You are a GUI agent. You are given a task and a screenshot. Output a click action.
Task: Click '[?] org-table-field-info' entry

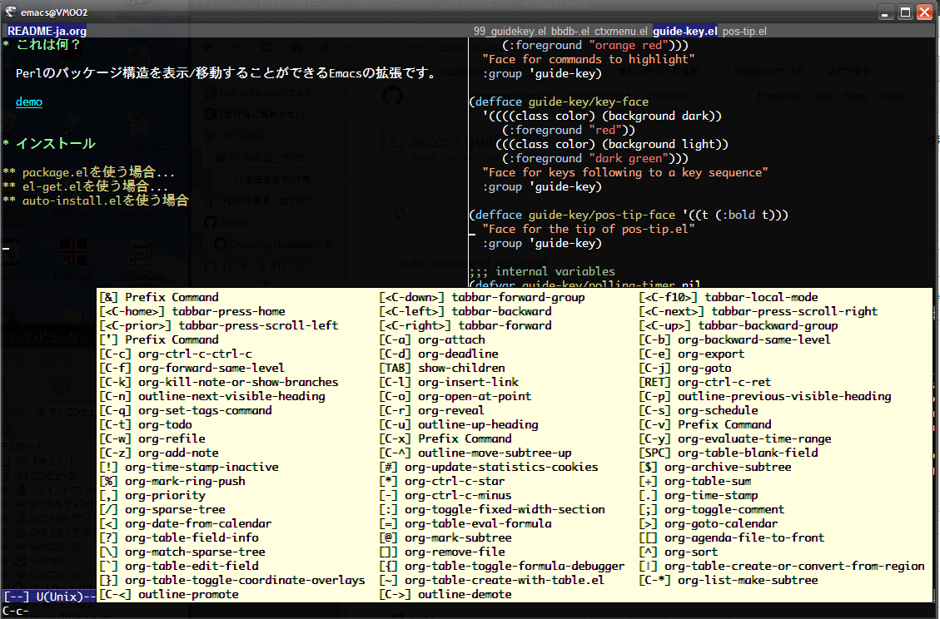(179, 538)
